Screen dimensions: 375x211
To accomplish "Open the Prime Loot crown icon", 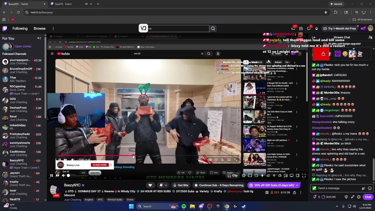I will 293,28.
